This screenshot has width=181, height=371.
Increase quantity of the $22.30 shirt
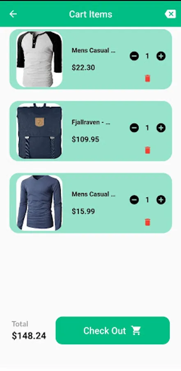coord(161,56)
